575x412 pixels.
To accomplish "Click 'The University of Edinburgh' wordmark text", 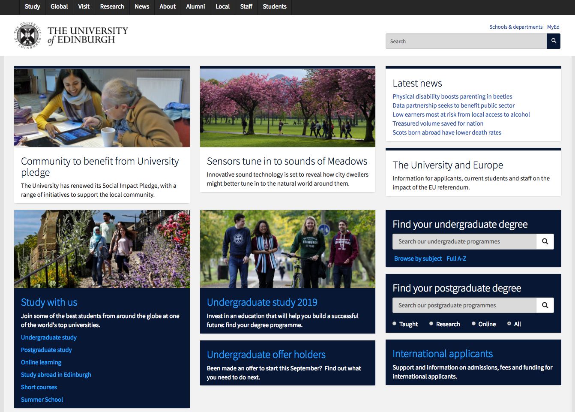I will click(87, 36).
